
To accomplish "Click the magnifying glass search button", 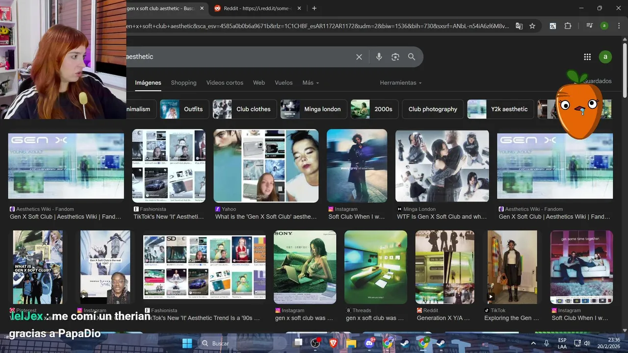I will 412,57.
